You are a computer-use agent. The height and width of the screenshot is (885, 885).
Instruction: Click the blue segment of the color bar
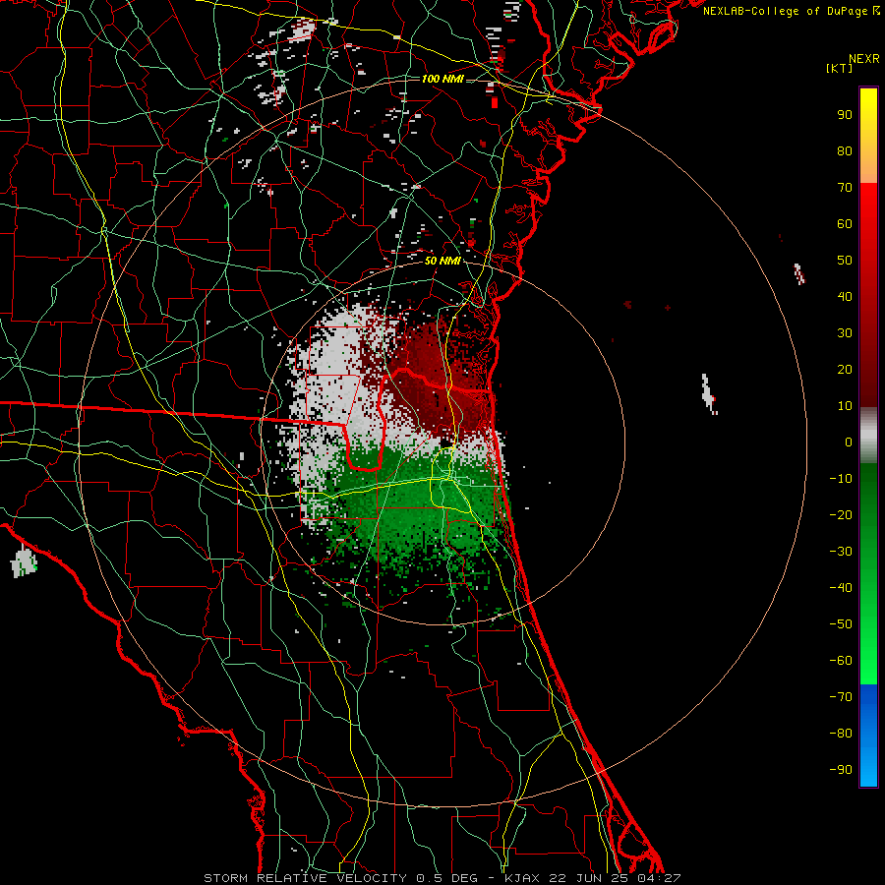coord(868,735)
